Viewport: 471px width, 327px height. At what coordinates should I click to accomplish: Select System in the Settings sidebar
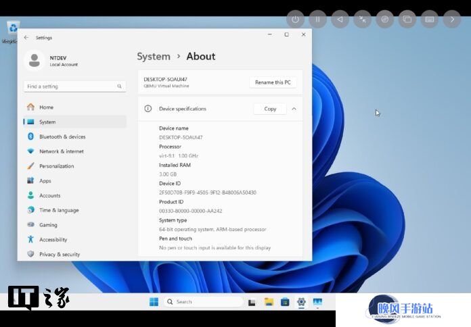(x=75, y=122)
